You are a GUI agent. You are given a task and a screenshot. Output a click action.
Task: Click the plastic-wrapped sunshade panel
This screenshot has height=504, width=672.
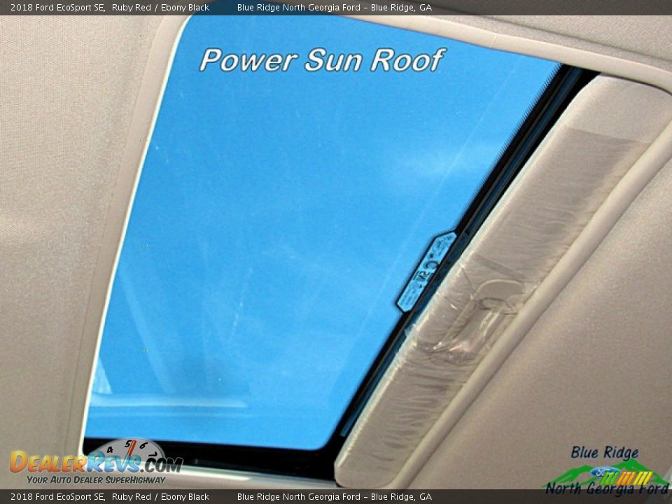click(x=532, y=266)
